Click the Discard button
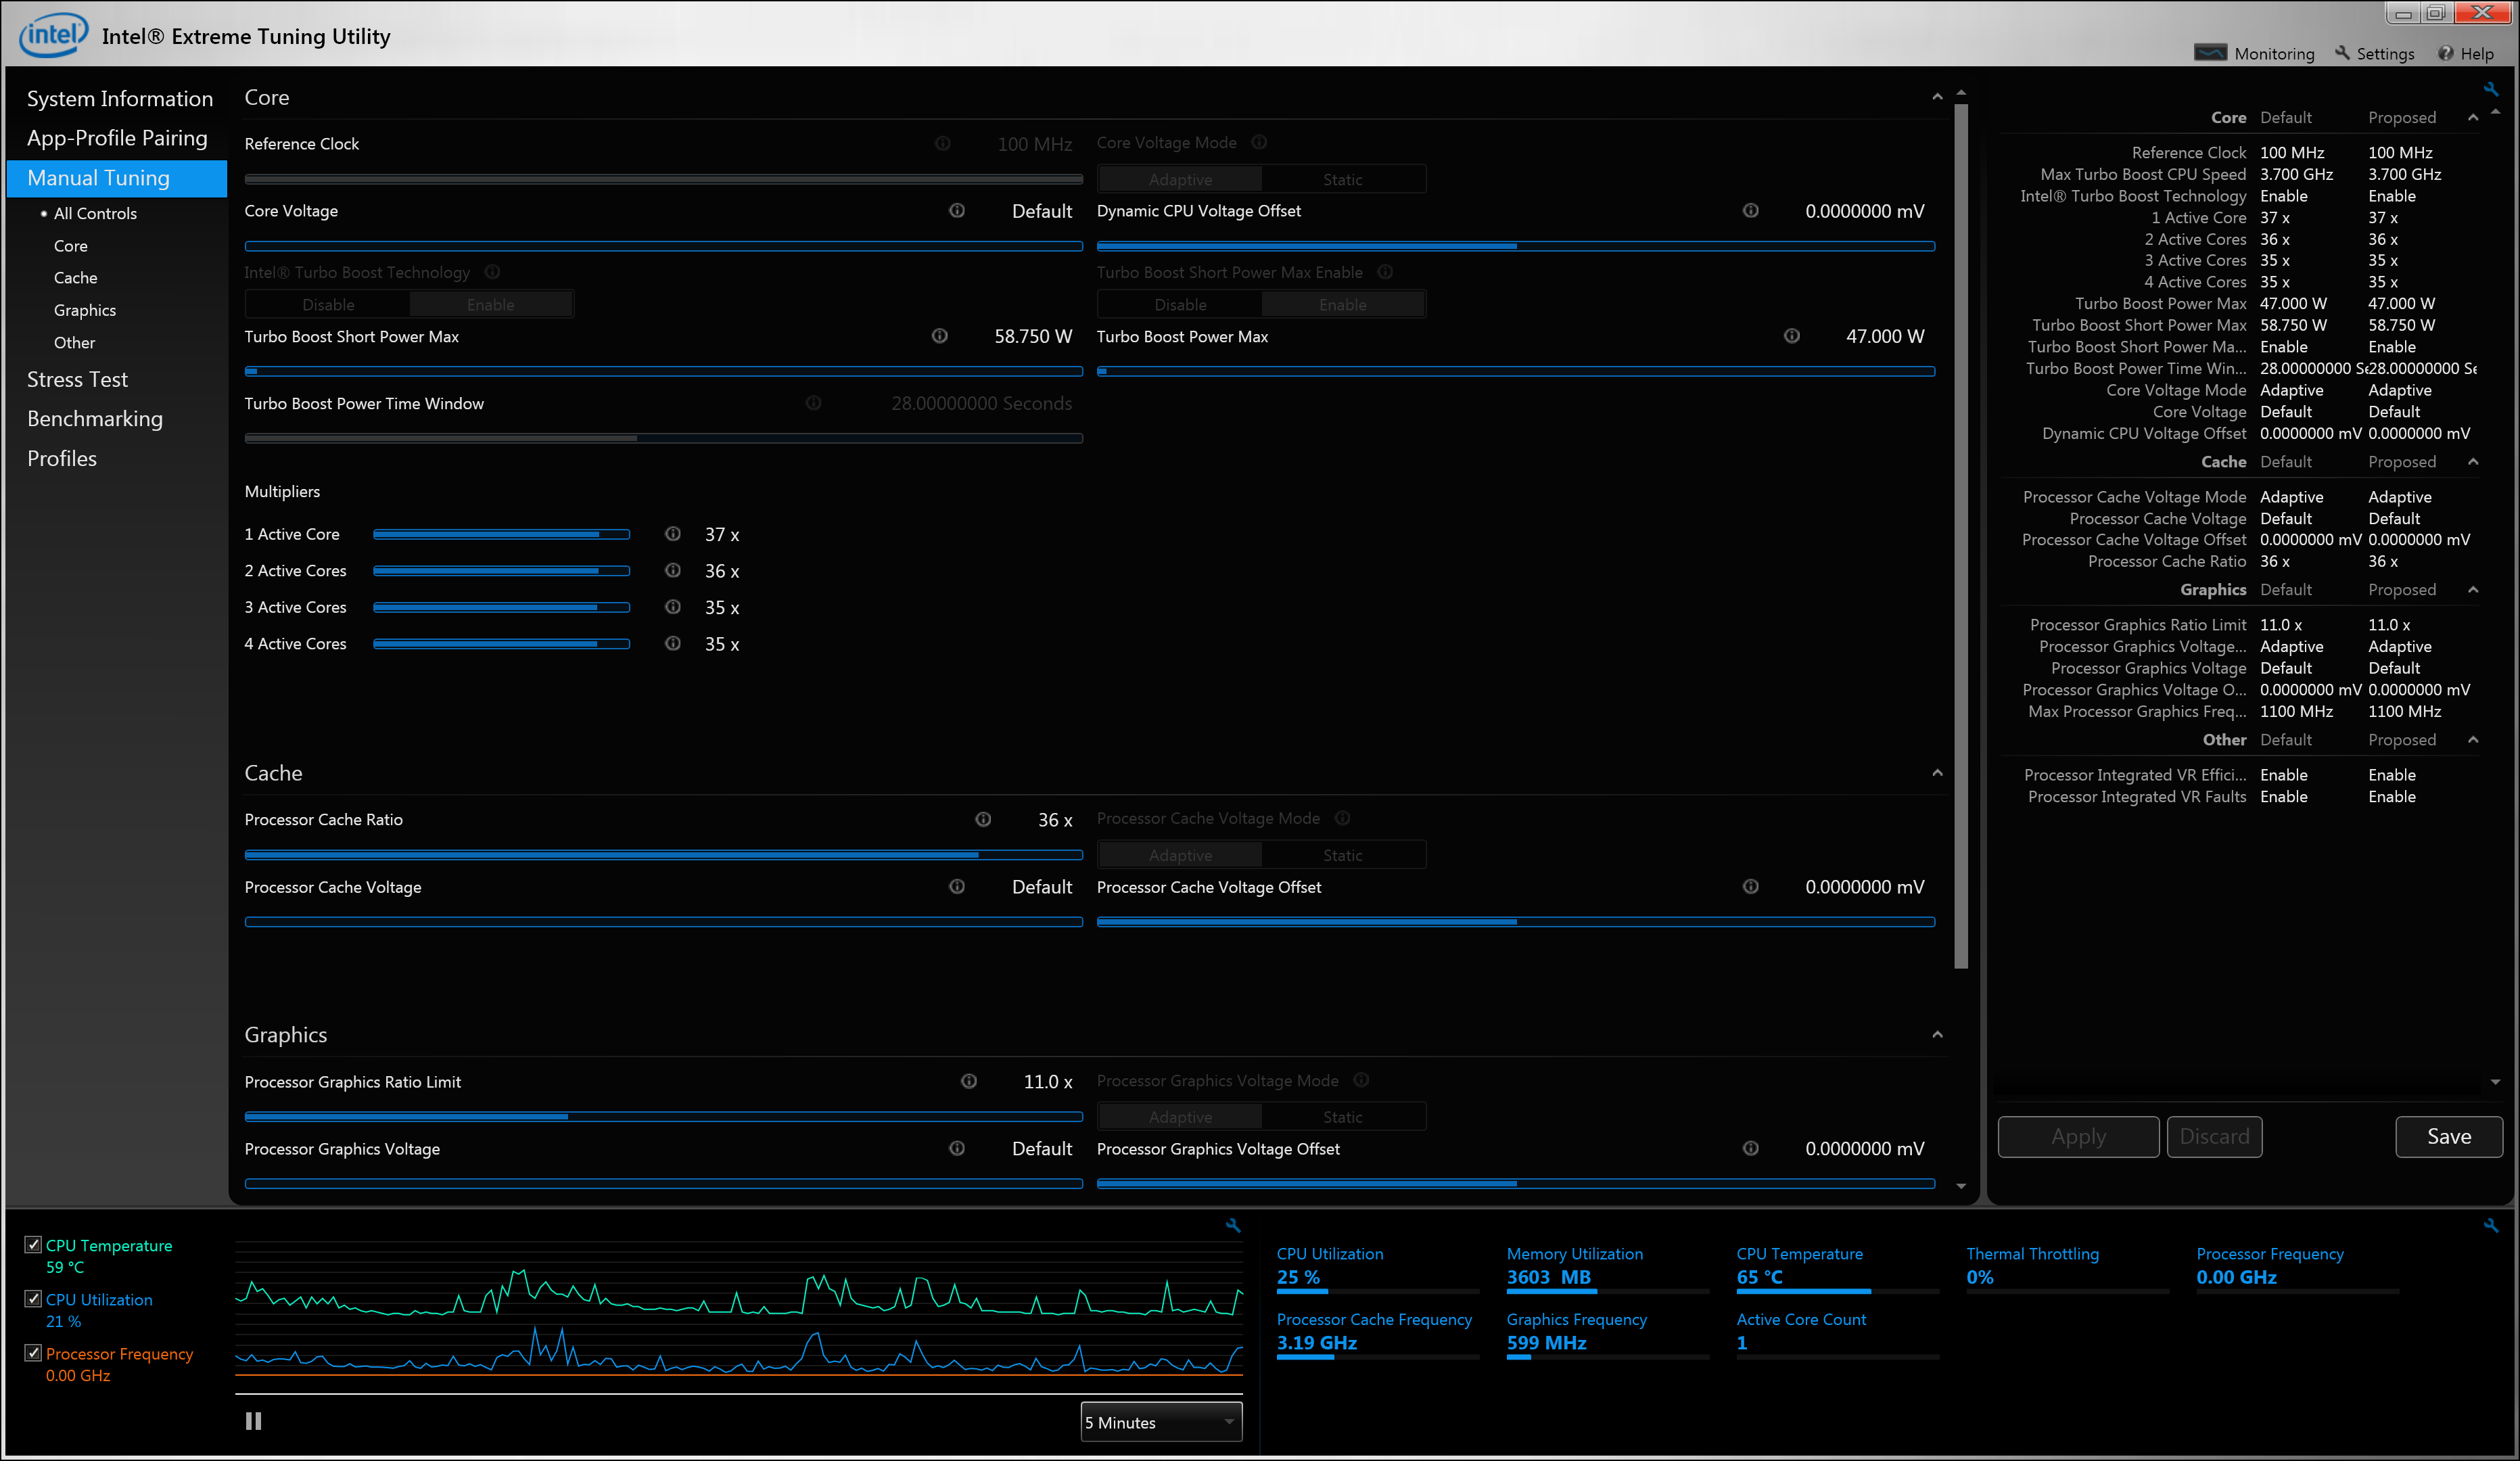Screen dimensions: 2520x1461 point(2214,1136)
